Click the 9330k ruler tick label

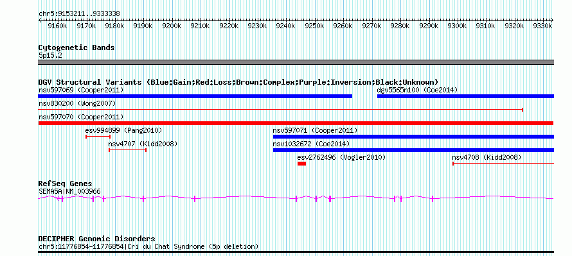coord(542,26)
